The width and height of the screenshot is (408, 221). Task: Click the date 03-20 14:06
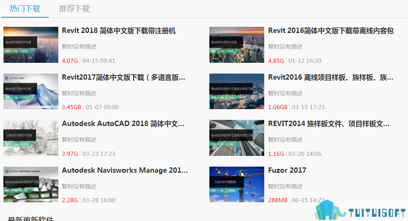[305, 154]
